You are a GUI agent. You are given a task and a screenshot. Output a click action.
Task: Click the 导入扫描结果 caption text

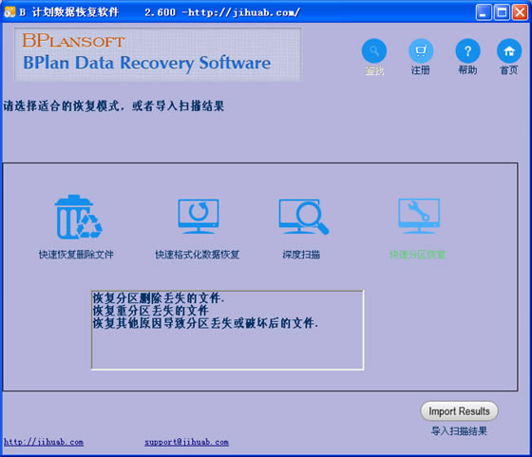pos(459,431)
